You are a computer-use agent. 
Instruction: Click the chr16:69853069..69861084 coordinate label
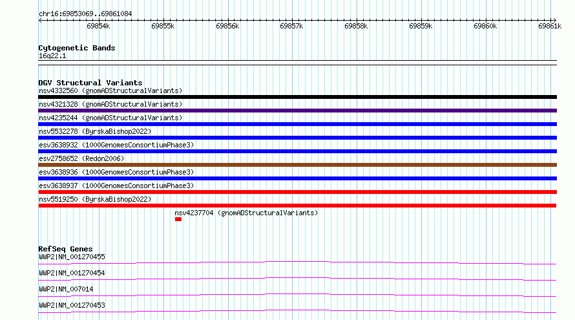pos(85,14)
